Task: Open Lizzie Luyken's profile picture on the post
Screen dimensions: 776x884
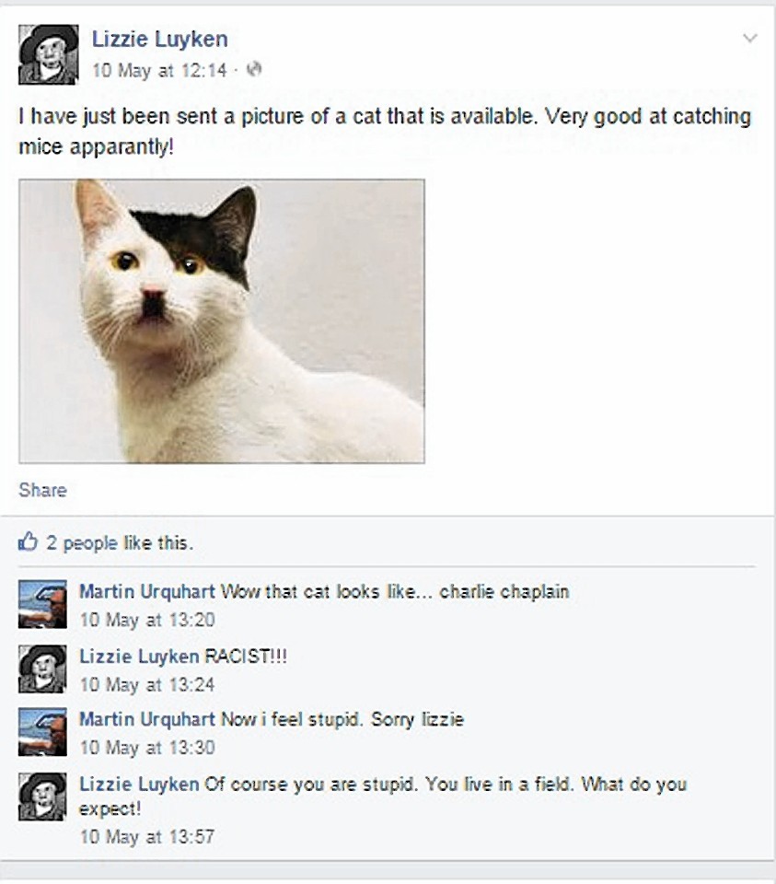Action: tap(49, 54)
